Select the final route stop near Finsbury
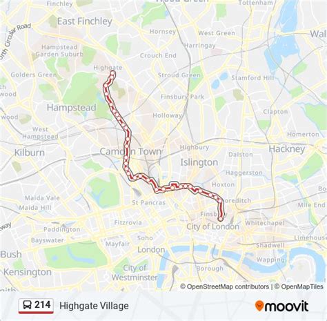 (221, 219)
